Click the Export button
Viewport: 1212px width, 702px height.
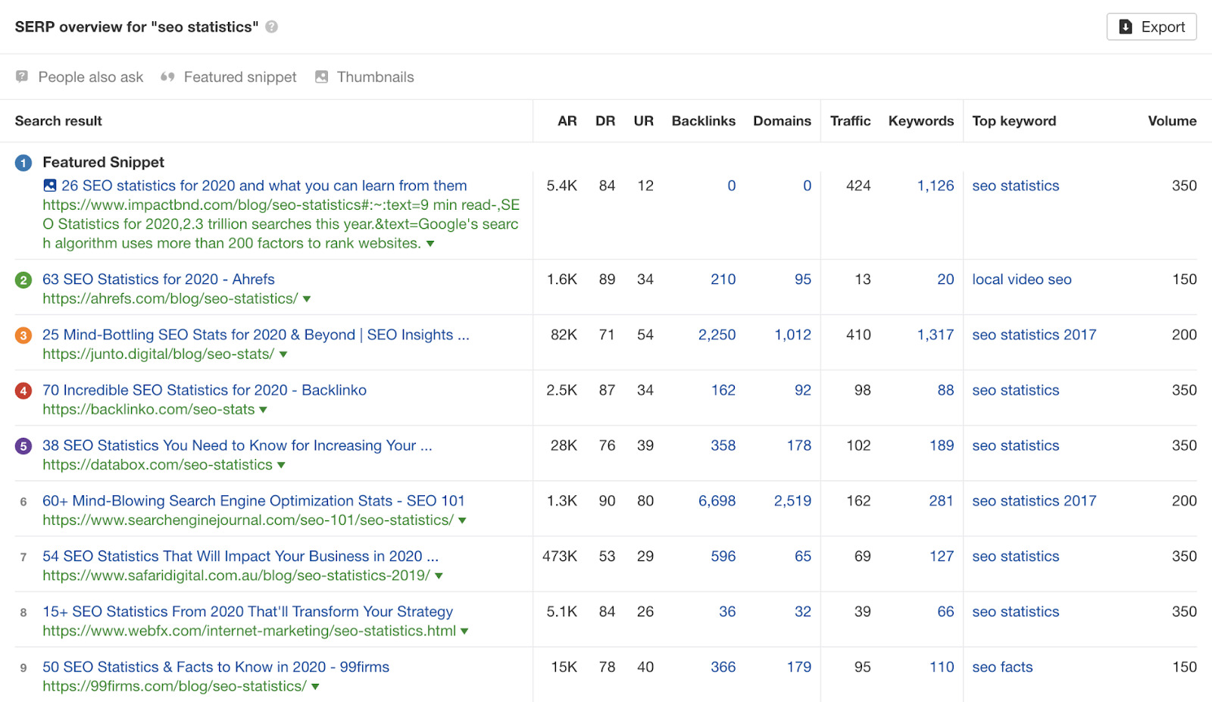pyautogui.click(x=1151, y=27)
